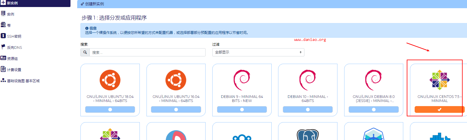
Task: Click the Debian 9 swirl logo
Action: tap(242, 80)
